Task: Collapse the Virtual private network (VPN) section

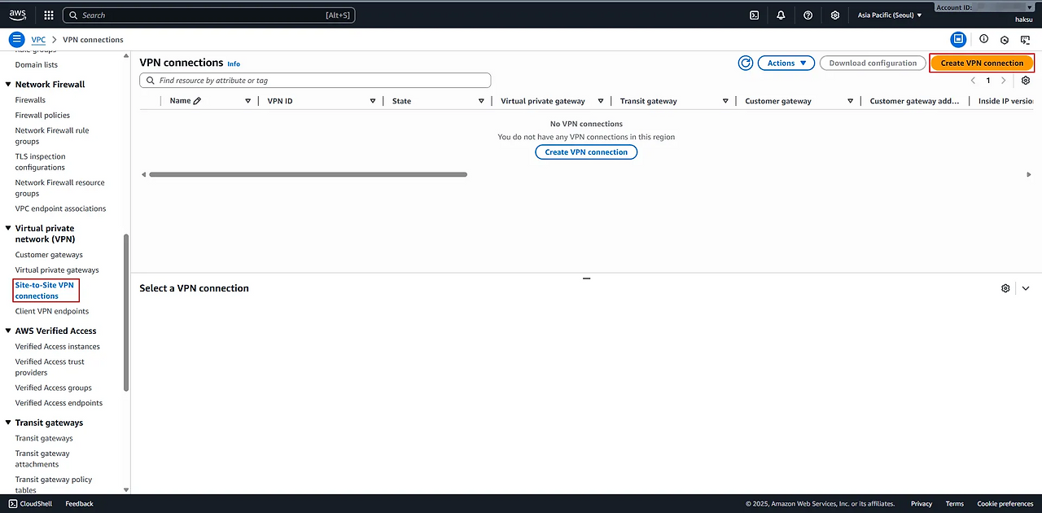Action: pyautogui.click(x=8, y=229)
